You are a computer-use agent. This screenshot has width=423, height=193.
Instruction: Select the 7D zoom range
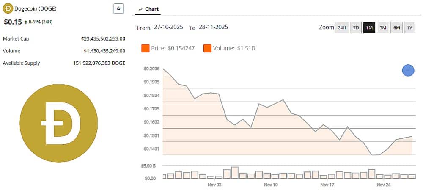pyautogui.click(x=356, y=28)
